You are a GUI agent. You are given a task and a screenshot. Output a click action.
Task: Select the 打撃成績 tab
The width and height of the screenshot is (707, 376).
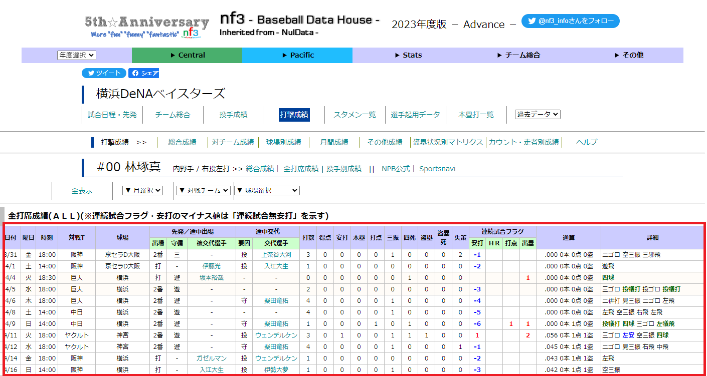294,115
